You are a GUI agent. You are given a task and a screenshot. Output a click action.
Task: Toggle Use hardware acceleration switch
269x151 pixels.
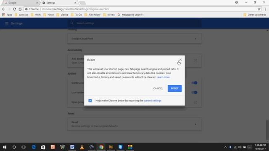(x=194, y=92)
